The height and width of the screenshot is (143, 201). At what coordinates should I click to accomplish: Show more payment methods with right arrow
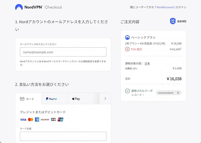[105, 99]
